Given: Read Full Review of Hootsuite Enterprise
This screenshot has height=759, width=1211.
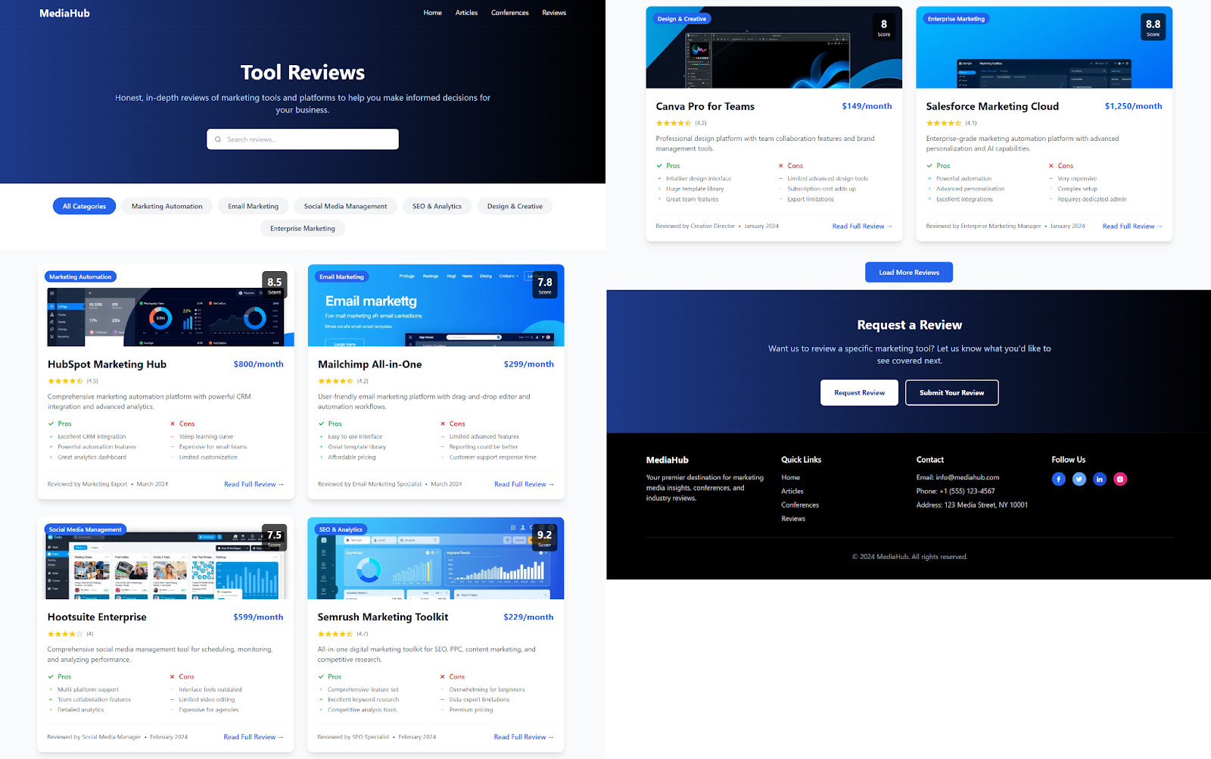Looking at the screenshot, I should pyautogui.click(x=254, y=737).
